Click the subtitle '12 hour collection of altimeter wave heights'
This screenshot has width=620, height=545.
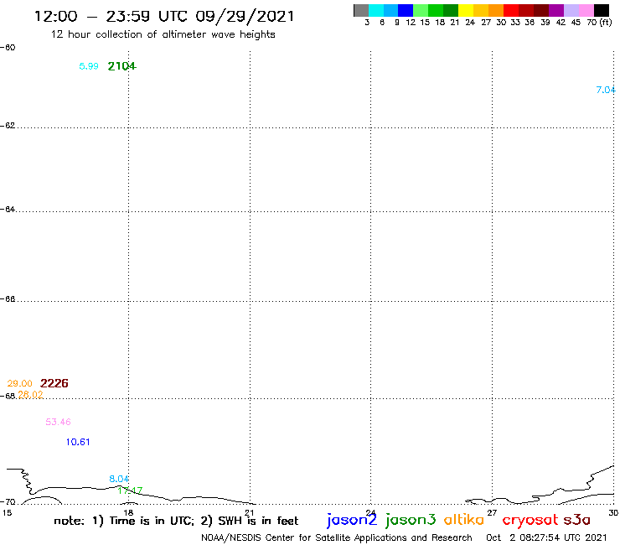pyautogui.click(x=163, y=34)
